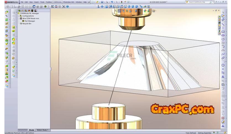Open the search options dropdown arrow
The image size is (231, 134).
214,2
